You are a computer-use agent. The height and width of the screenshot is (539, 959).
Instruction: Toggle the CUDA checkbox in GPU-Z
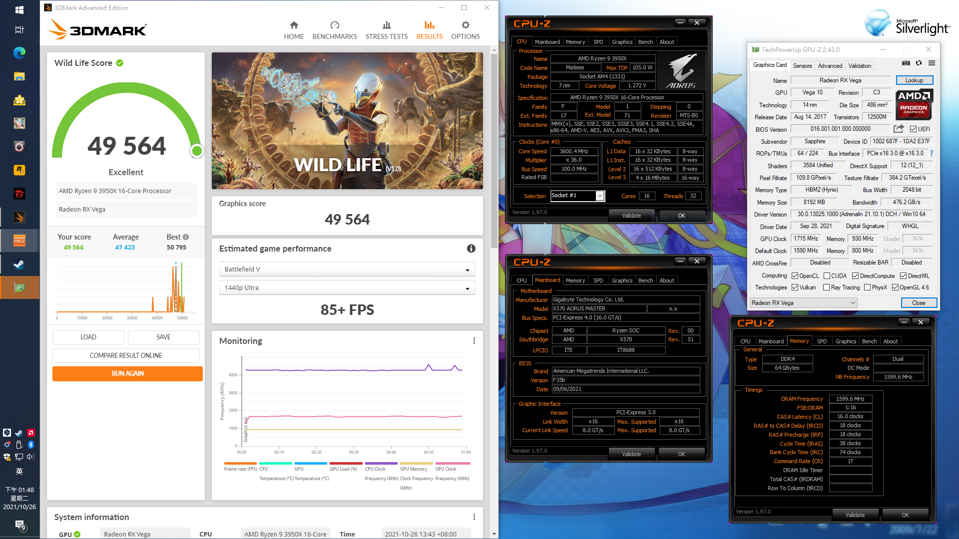pos(827,276)
